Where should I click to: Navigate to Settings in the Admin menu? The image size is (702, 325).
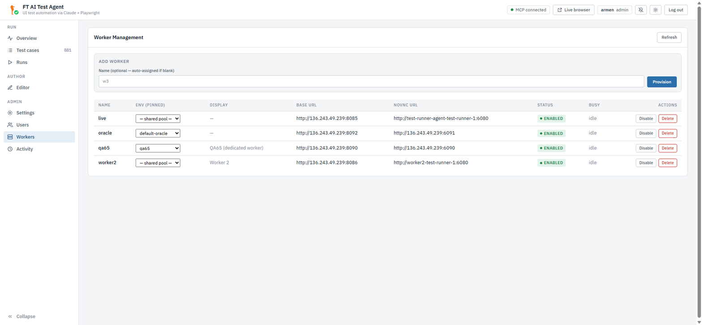39,113
